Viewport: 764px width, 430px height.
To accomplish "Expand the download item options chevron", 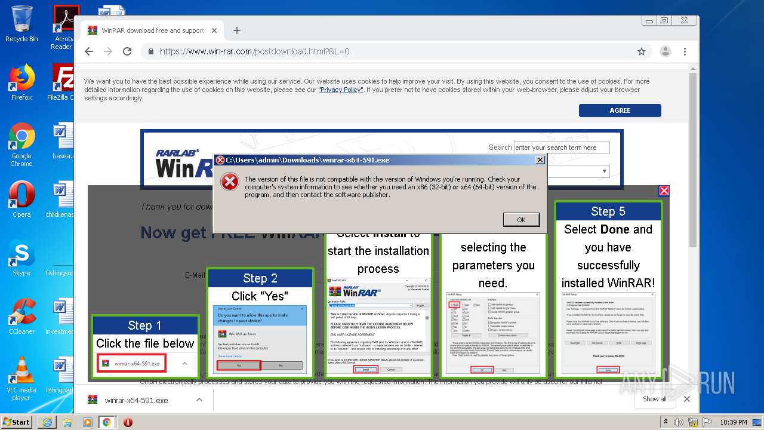I will click(199, 400).
